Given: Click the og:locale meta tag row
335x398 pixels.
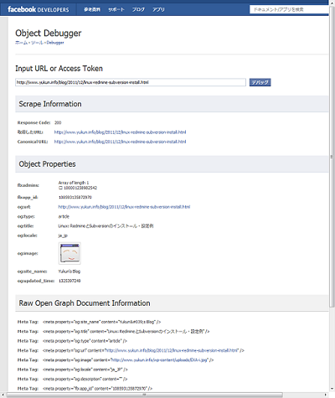Looking at the screenshot, I should 73,370.
